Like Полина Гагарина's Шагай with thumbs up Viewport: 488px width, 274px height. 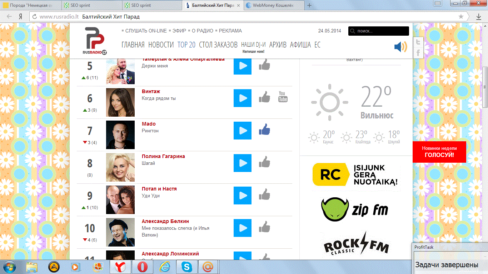coord(264,162)
